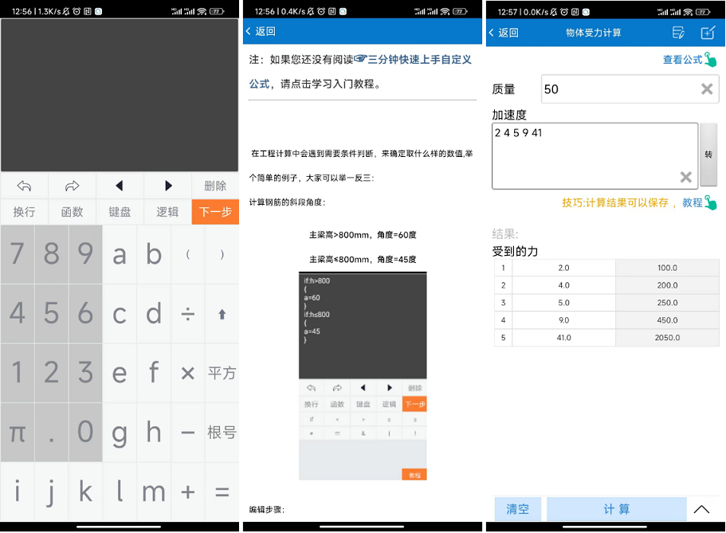Move the cursor left with the solid triangle
The width and height of the screenshot is (726, 533).
coord(120,186)
